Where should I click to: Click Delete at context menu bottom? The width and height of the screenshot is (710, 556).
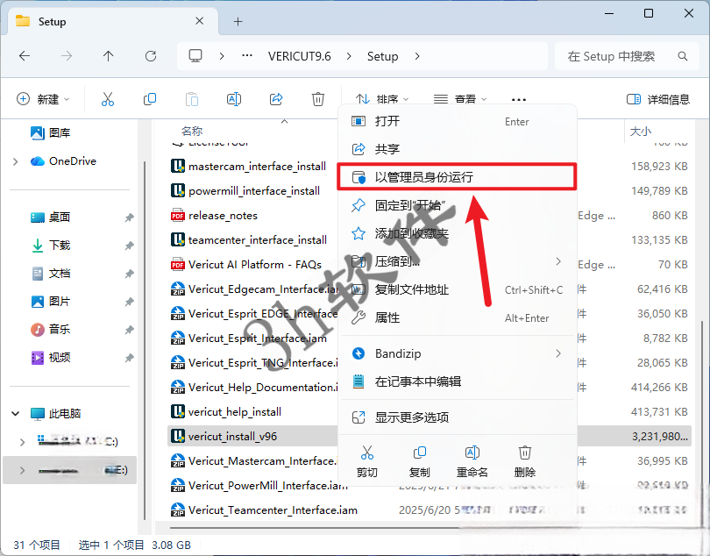(x=525, y=461)
